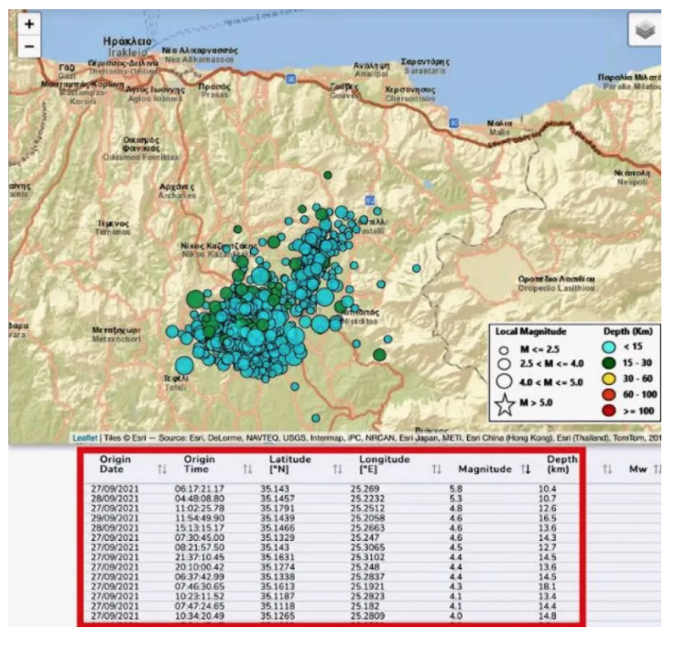Select the Mw column header
The width and height of the screenshot is (675, 650).
(636, 469)
